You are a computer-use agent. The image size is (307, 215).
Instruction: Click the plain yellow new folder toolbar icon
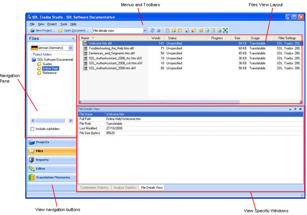180,30
